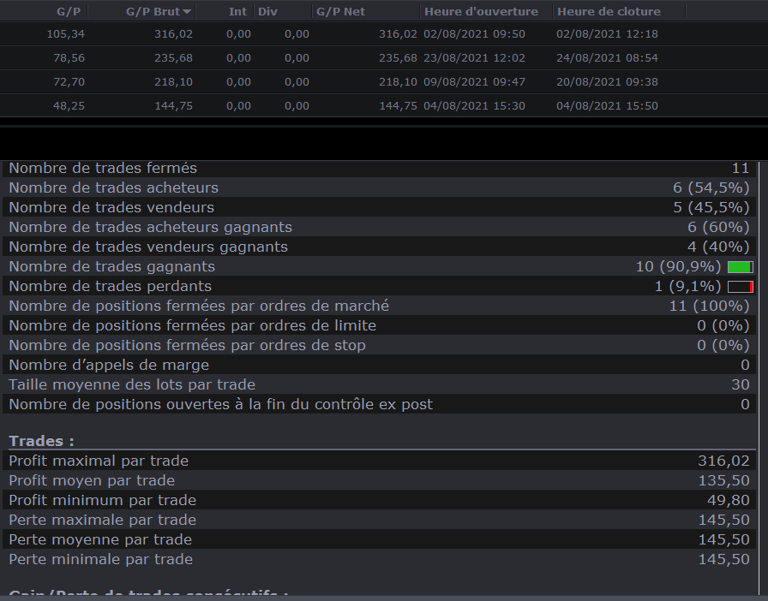768x601 pixels.
Task: Select the Nombre de trades vendeurs row
Action: tap(379, 207)
